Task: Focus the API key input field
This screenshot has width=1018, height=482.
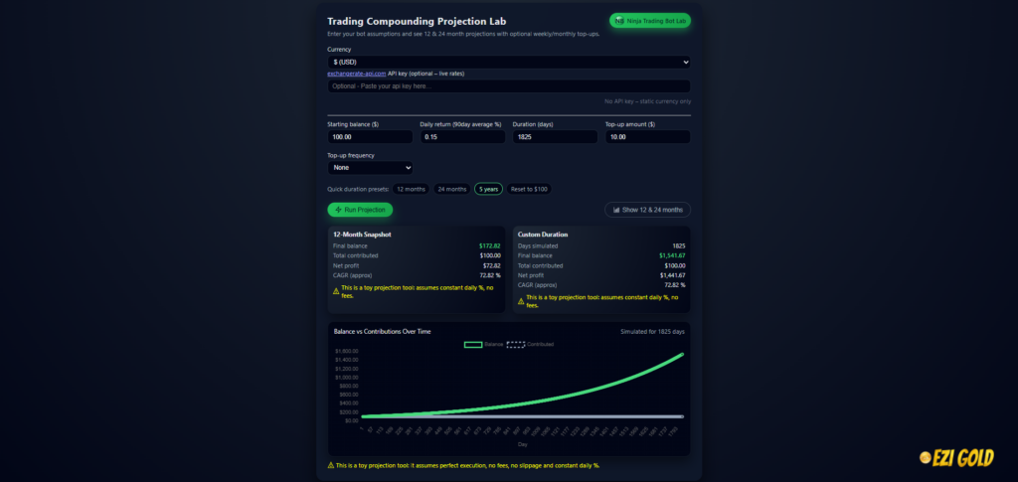Action: click(509, 86)
